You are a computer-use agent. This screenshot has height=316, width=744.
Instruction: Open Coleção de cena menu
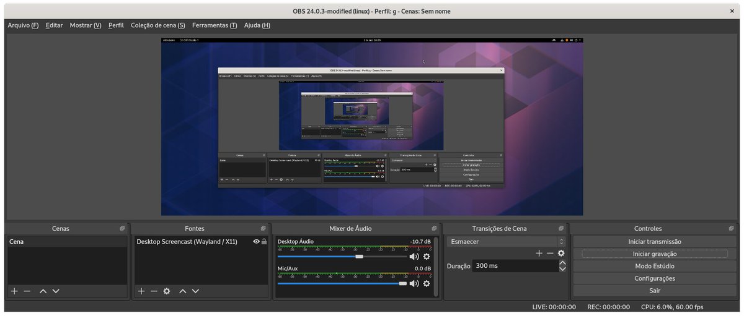click(158, 25)
